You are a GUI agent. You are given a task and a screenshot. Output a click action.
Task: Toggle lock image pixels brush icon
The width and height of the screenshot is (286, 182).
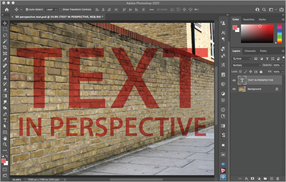(245, 71)
